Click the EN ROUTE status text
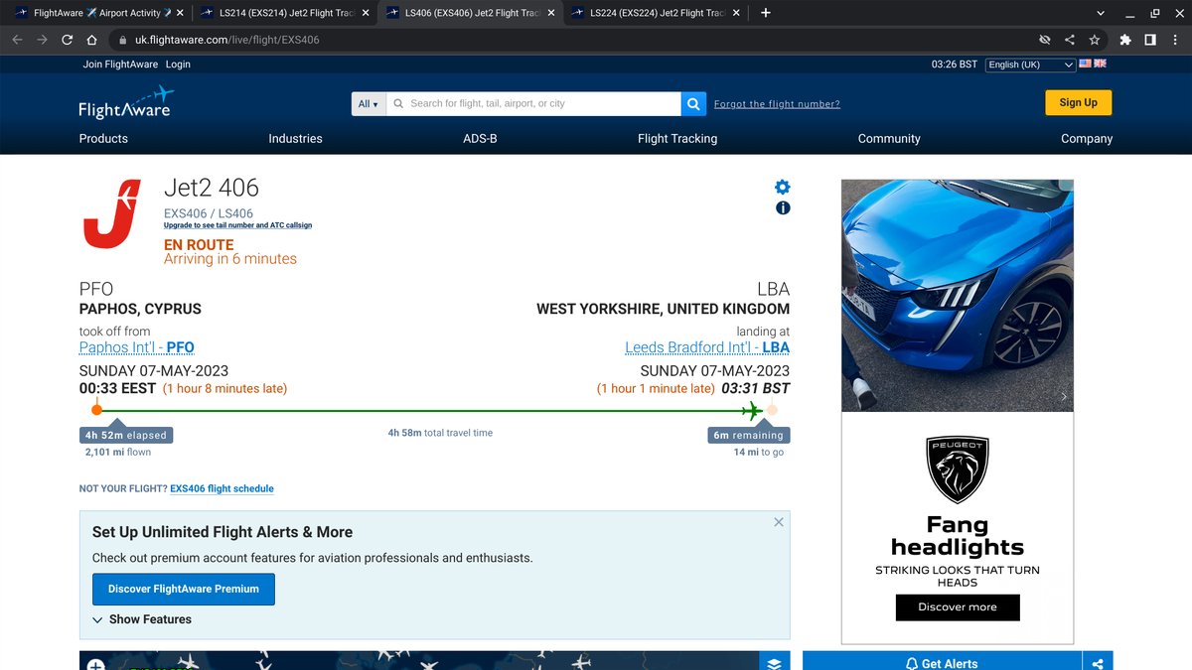Viewport: 1192px width, 670px height. [199, 244]
